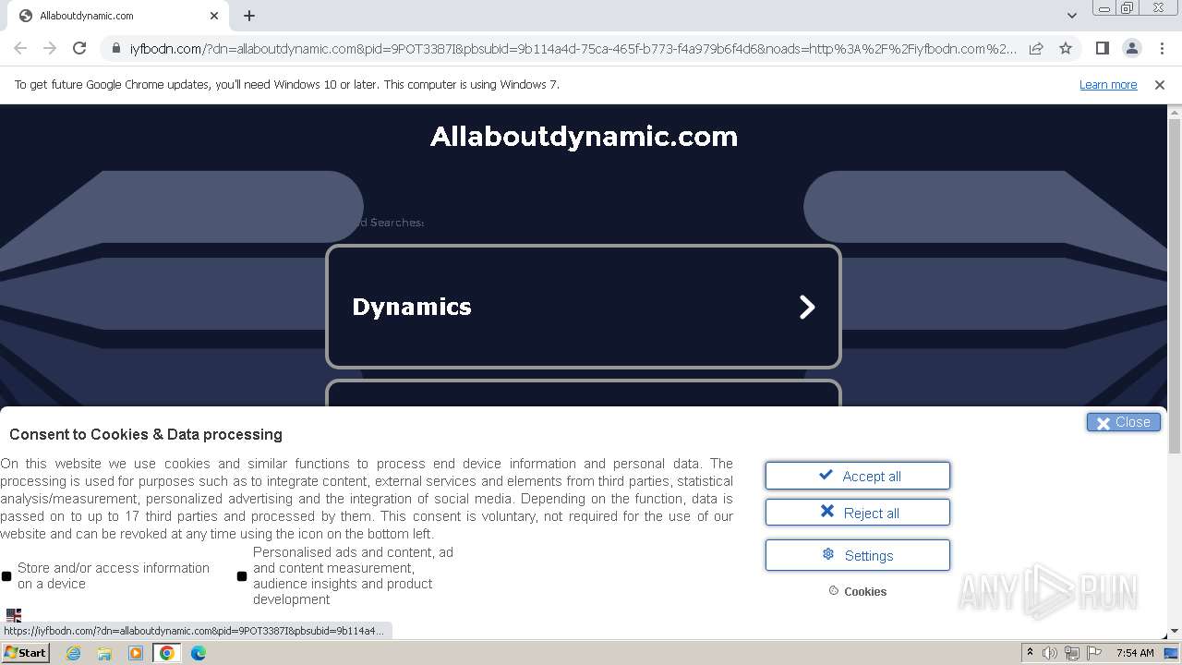The image size is (1182, 665).
Task: Reload the current page
Action: click(79, 48)
